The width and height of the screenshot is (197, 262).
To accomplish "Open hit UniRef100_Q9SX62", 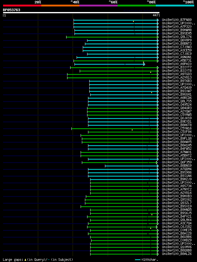I will pos(177,199).
